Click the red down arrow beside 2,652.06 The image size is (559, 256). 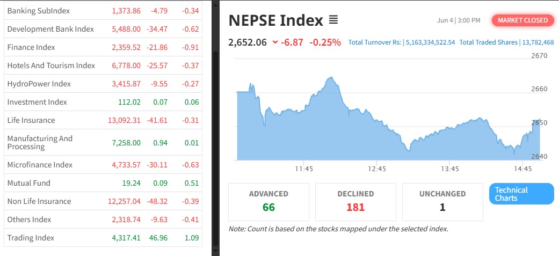(275, 42)
